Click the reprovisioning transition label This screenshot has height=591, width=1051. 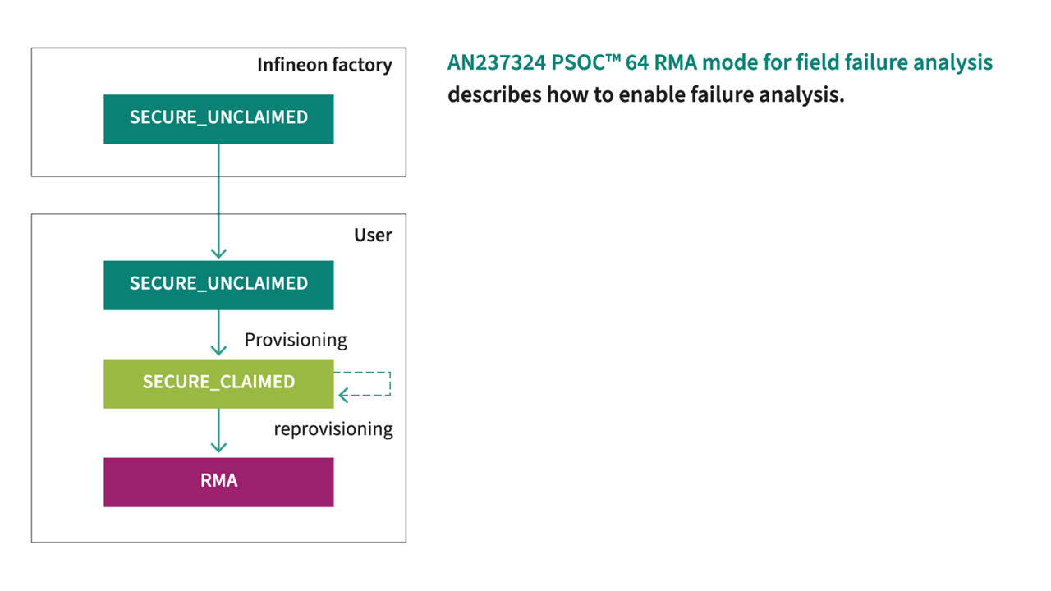(x=333, y=429)
